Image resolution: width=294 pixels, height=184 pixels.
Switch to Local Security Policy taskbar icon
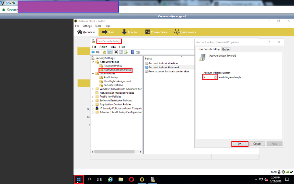click(x=153, y=180)
